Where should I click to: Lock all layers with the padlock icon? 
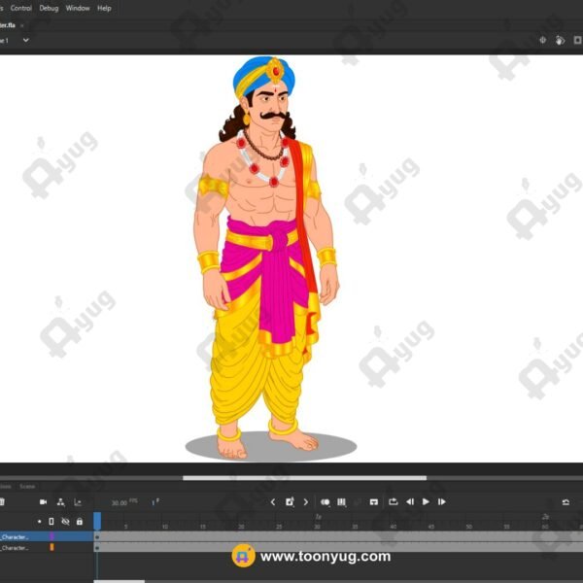[80, 521]
